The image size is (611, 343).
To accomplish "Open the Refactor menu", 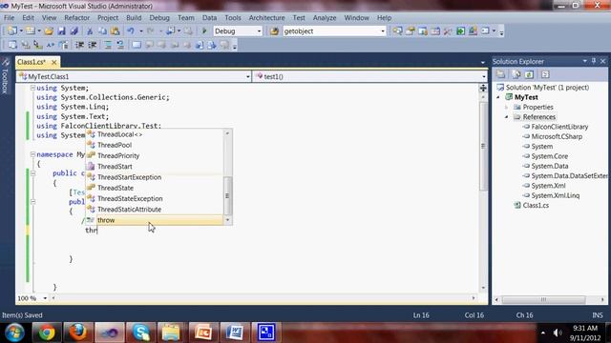I will tap(76, 18).
